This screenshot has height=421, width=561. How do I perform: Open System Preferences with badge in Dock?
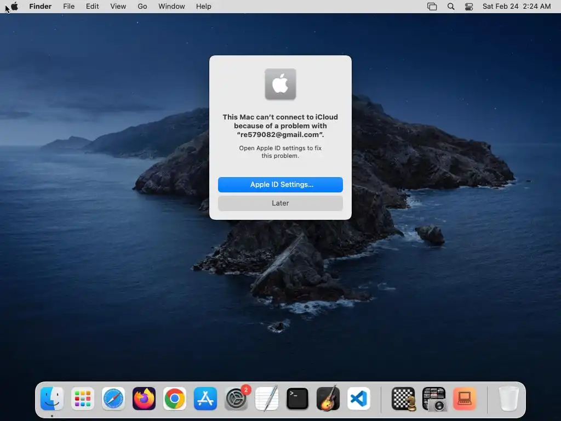click(x=237, y=399)
